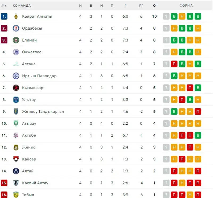Sort table by the # rank column
The width and height of the screenshot is (213, 198).
coord(4,6)
